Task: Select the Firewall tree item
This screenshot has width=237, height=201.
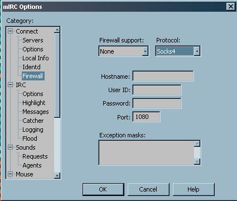Action: tap(33, 76)
